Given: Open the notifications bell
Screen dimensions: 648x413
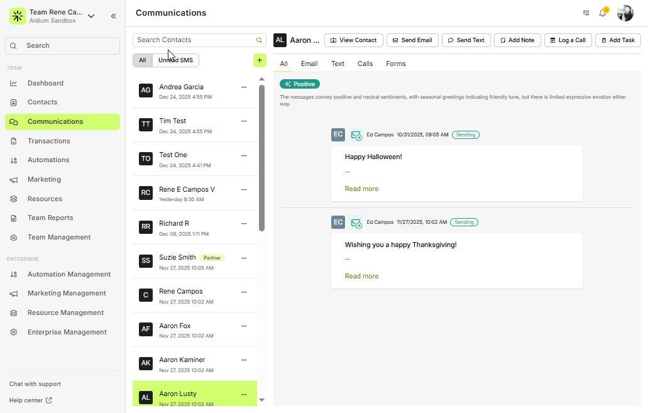Looking at the screenshot, I should point(602,13).
